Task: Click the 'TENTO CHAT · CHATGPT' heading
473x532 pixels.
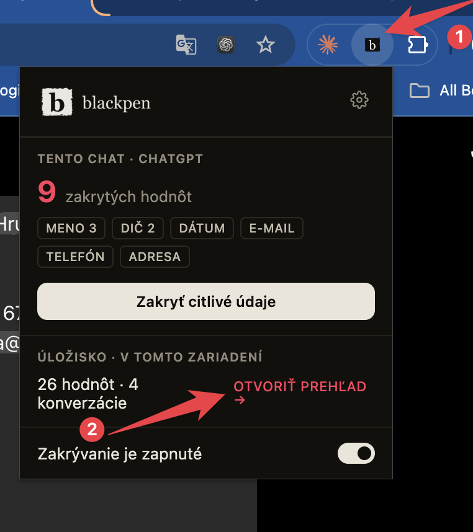Action: 120,159
